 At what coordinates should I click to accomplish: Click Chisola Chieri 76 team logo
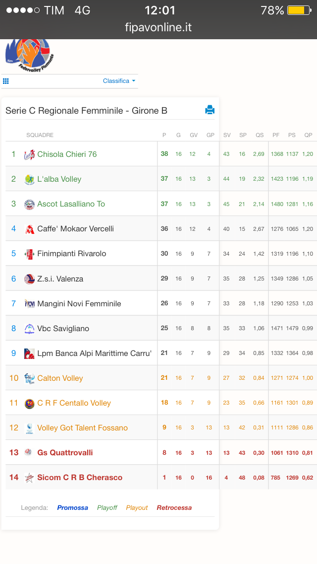pyautogui.click(x=29, y=154)
